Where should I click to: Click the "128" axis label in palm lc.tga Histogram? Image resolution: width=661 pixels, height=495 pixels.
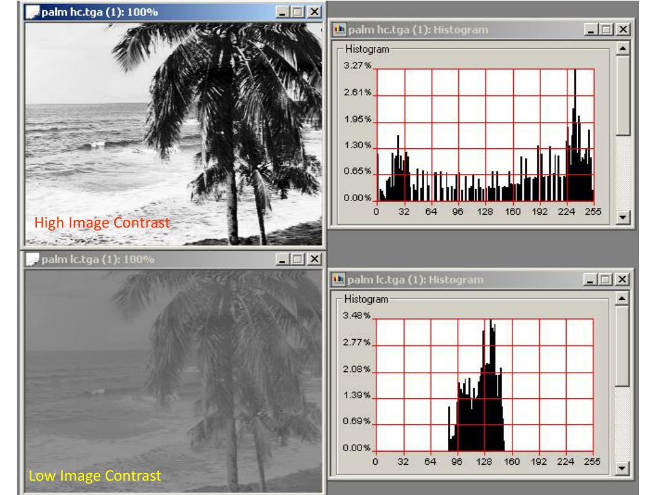point(484,461)
